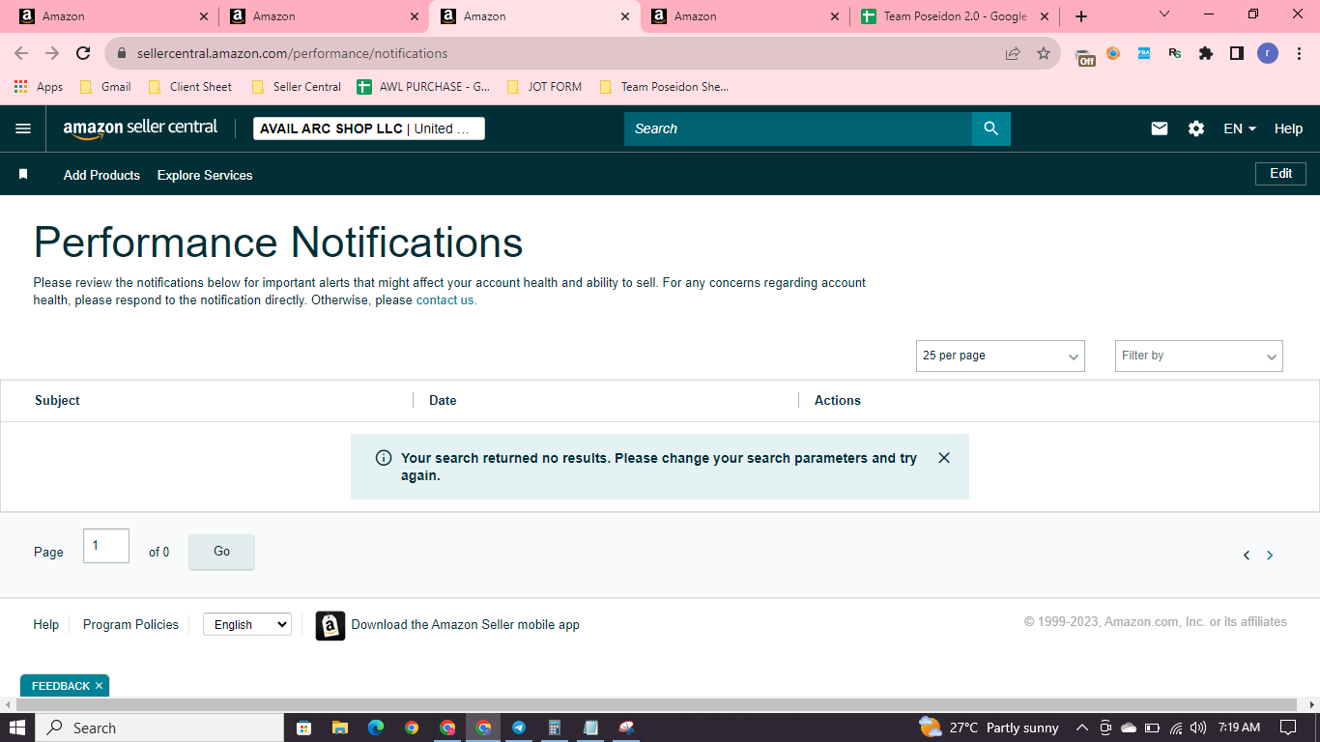Toggle the browser side panel
Image resolution: width=1320 pixels, height=742 pixels.
pyautogui.click(x=1237, y=53)
